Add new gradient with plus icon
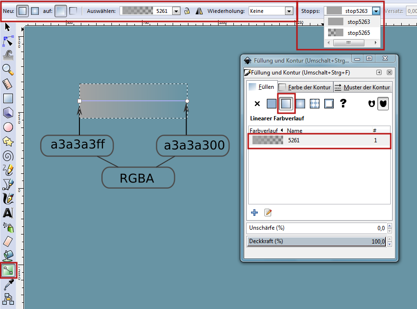The width and height of the screenshot is (417, 309). [254, 213]
